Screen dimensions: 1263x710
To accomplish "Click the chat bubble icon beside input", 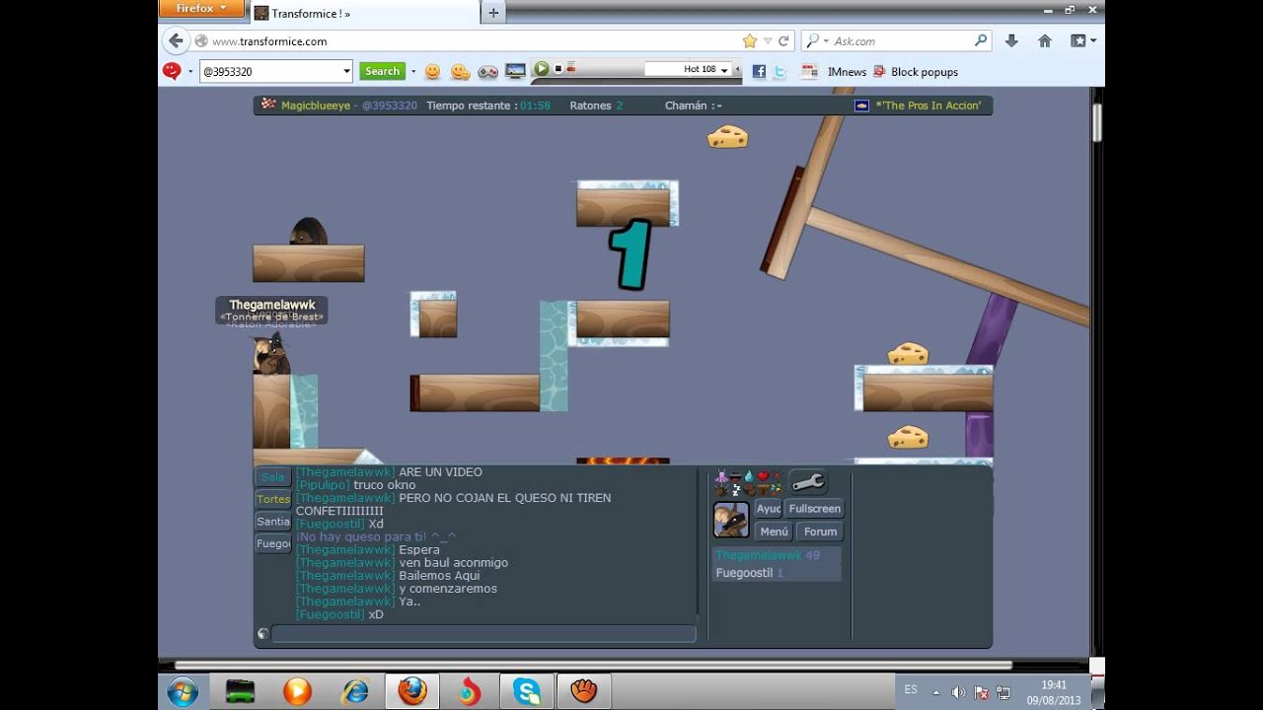I will pos(262,634).
